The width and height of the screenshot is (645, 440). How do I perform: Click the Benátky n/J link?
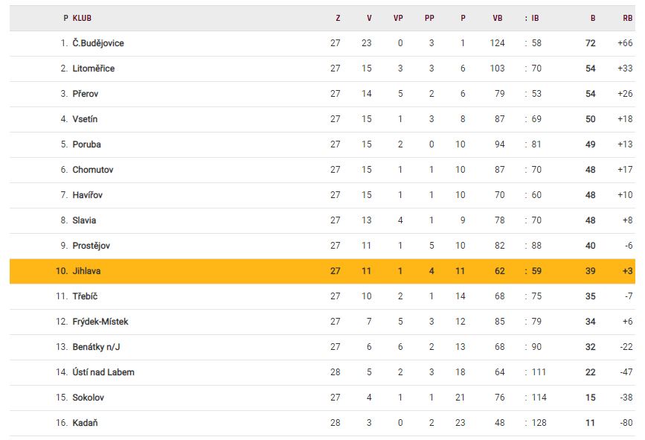point(97,347)
